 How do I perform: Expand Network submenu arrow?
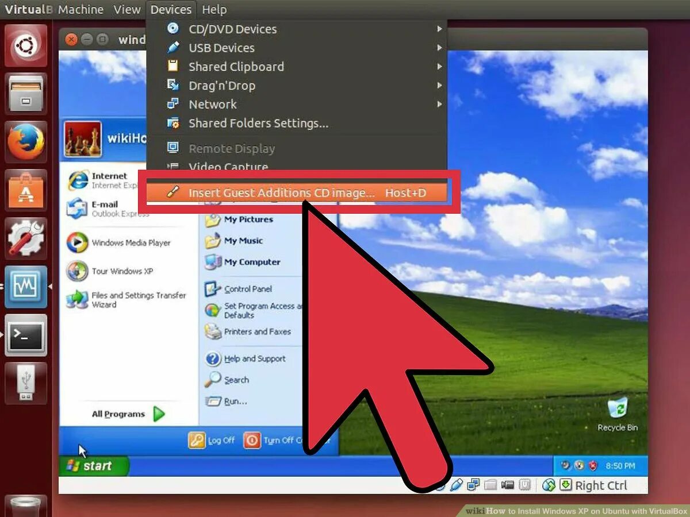pyautogui.click(x=439, y=104)
